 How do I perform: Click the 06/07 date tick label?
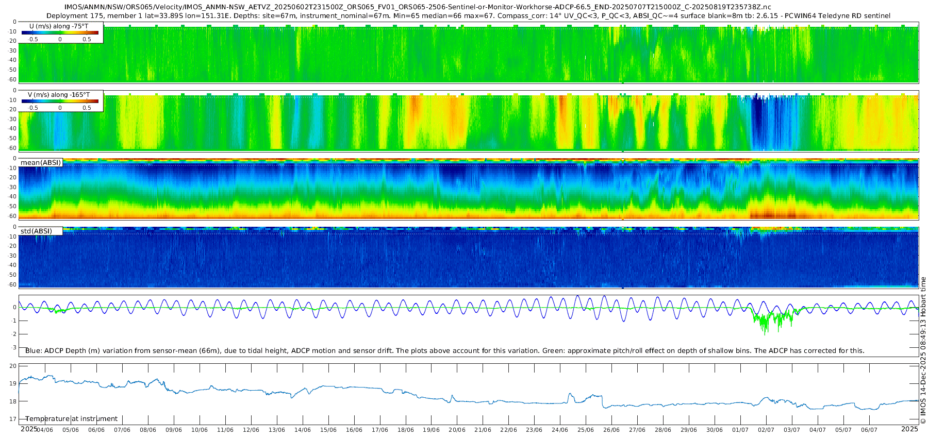pos(869,430)
